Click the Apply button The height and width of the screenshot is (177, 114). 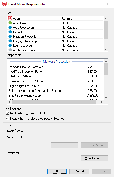click(x=101, y=171)
